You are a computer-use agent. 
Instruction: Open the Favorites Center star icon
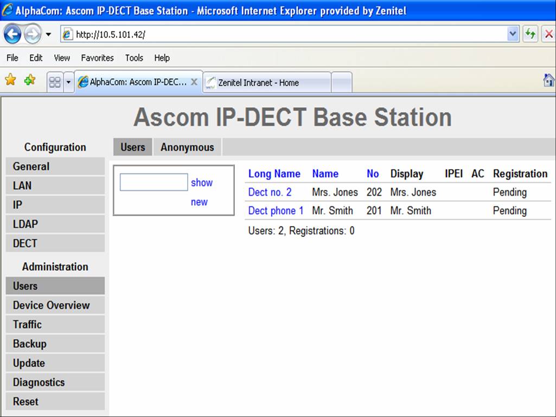coord(10,79)
